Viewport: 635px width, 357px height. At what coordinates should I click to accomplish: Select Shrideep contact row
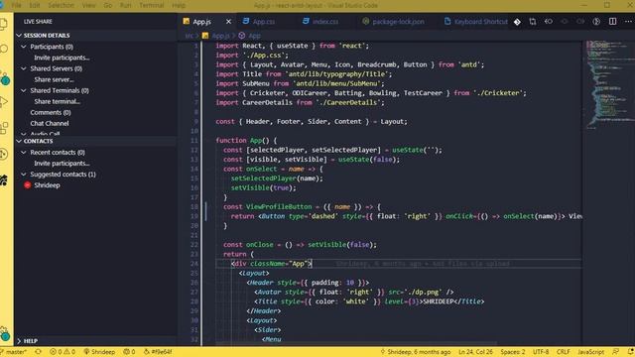(x=95, y=185)
